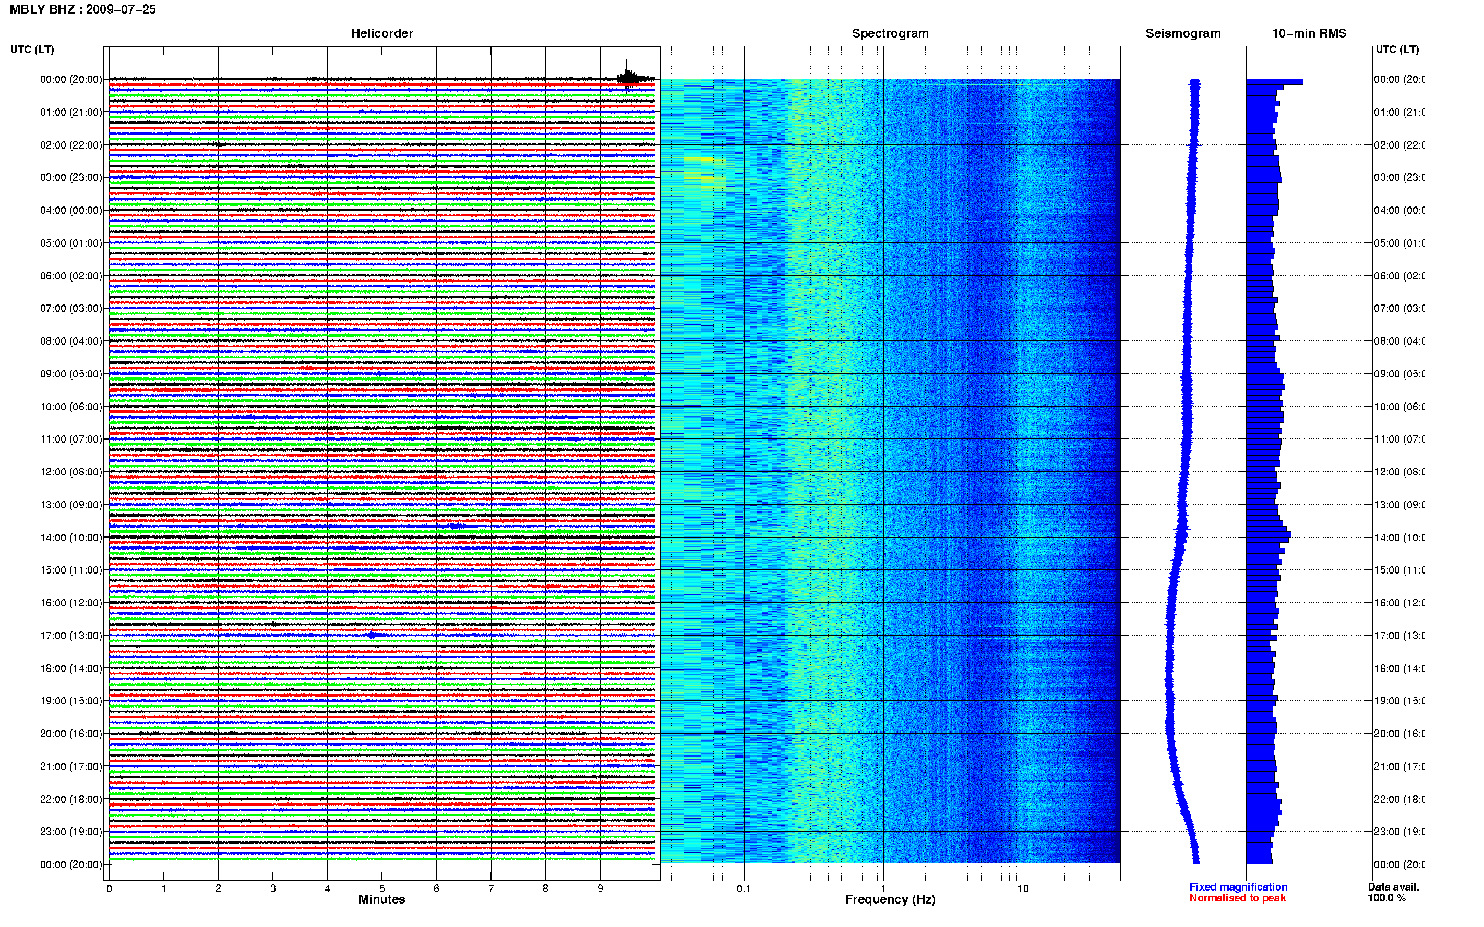Click the left 12:00 (08:00) time label
The width and height of the screenshot is (1484, 927).
pos(71,472)
